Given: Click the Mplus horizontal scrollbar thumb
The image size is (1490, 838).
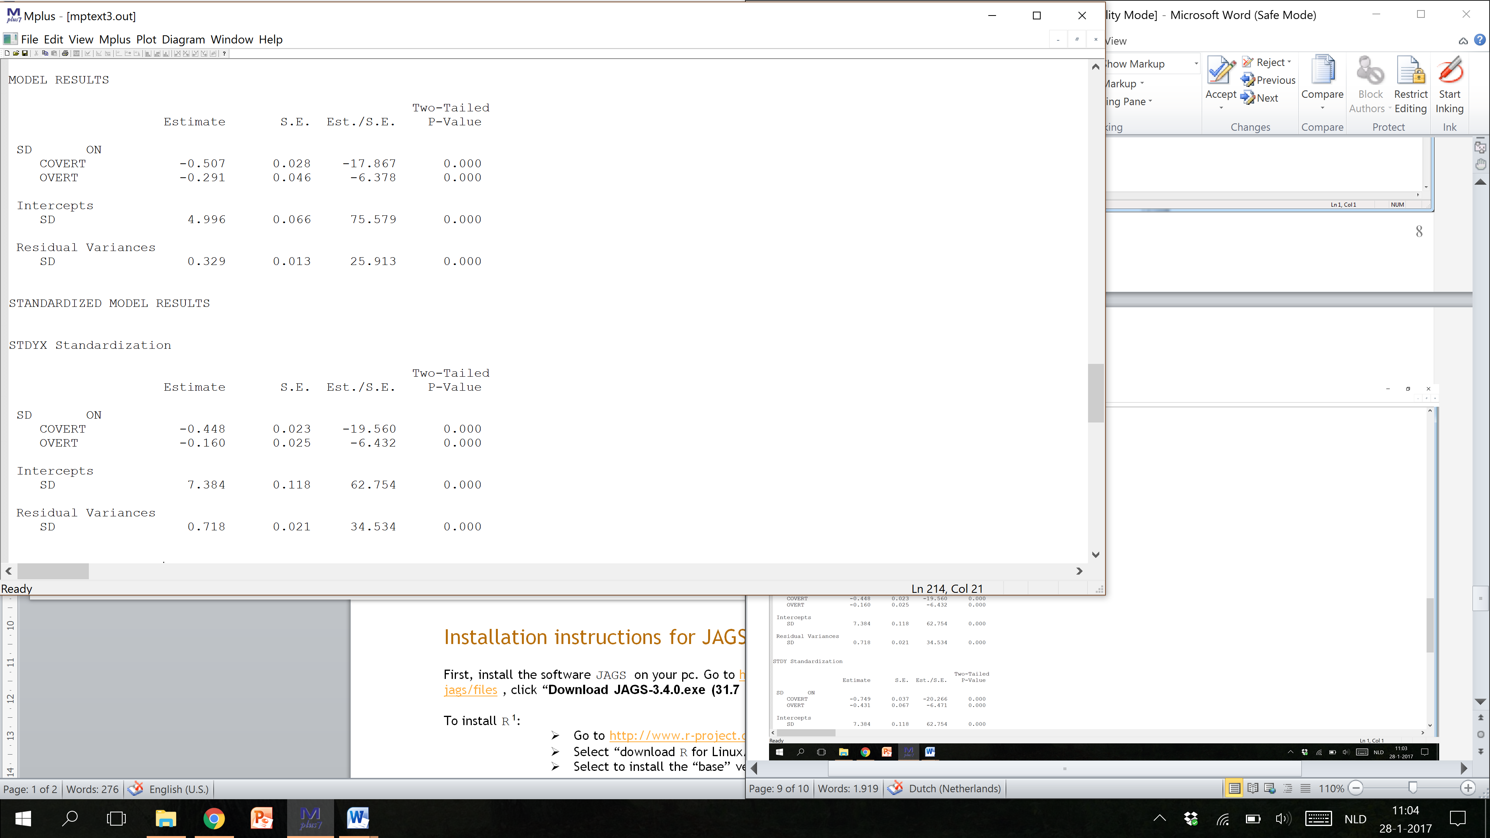Looking at the screenshot, I should coord(53,571).
